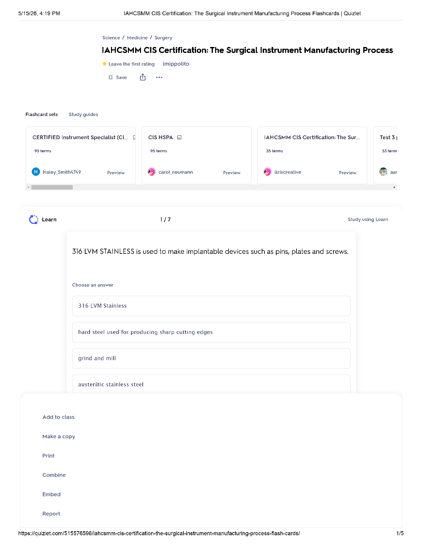Viewport: 422px width, 547px height.
Task: Open the Science breadcrumb link
Action: tap(111, 38)
